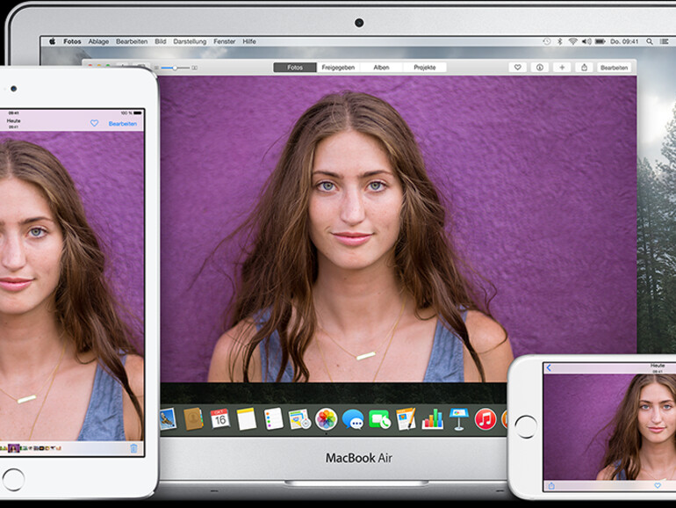Click the Time Machine menu bar icon
676x508 pixels.
pyautogui.click(x=547, y=41)
